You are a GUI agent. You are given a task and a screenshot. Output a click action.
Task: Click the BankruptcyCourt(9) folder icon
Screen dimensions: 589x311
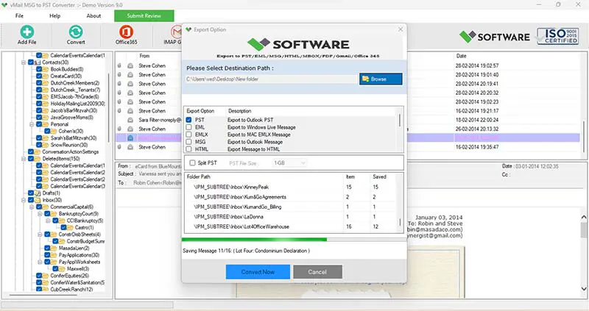[x=54, y=214]
